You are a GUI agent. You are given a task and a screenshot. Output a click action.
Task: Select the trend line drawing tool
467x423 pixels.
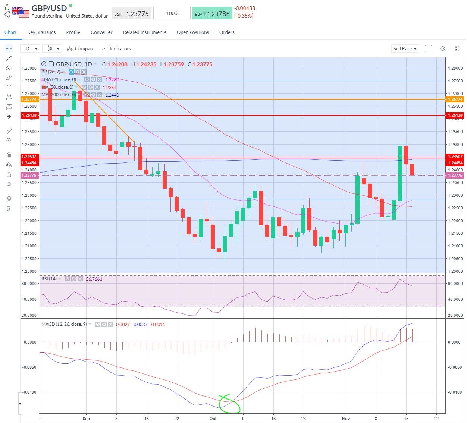9,58
